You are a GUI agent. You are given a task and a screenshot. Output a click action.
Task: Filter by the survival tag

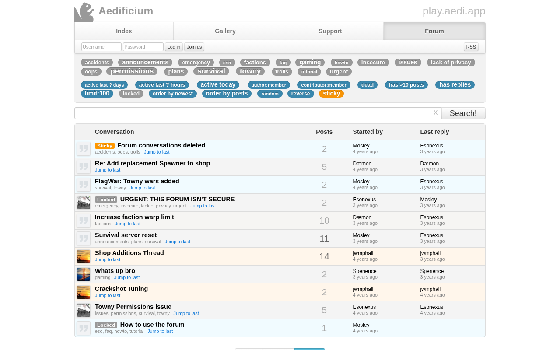pyautogui.click(x=211, y=71)
